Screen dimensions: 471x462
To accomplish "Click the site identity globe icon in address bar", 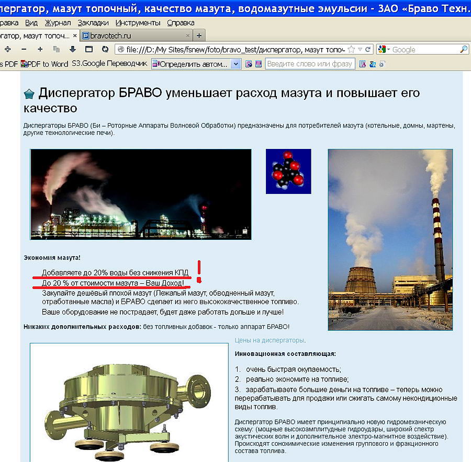I will (121, 50).
